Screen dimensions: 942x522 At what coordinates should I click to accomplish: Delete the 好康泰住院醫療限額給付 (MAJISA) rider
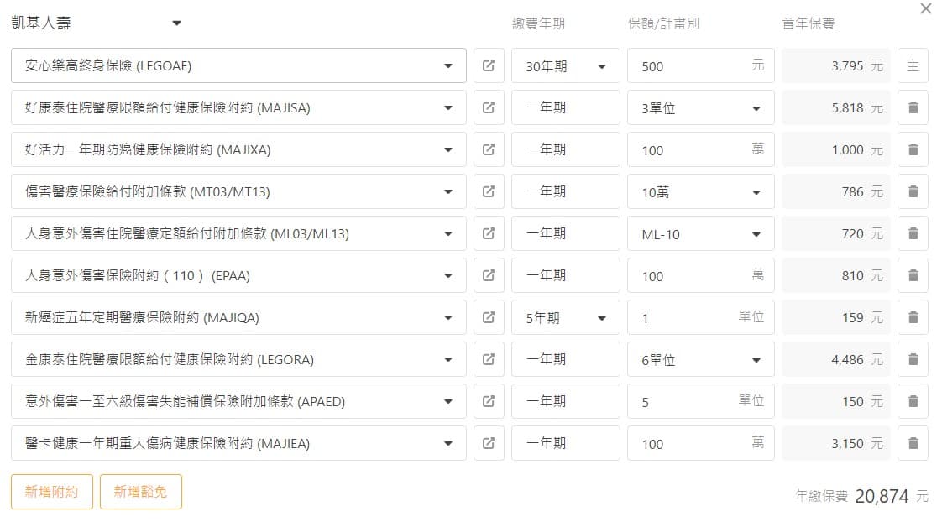(913, 107)
